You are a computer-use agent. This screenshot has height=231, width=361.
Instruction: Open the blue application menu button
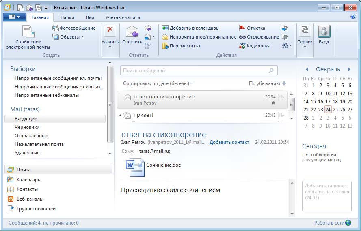(15, 17)
